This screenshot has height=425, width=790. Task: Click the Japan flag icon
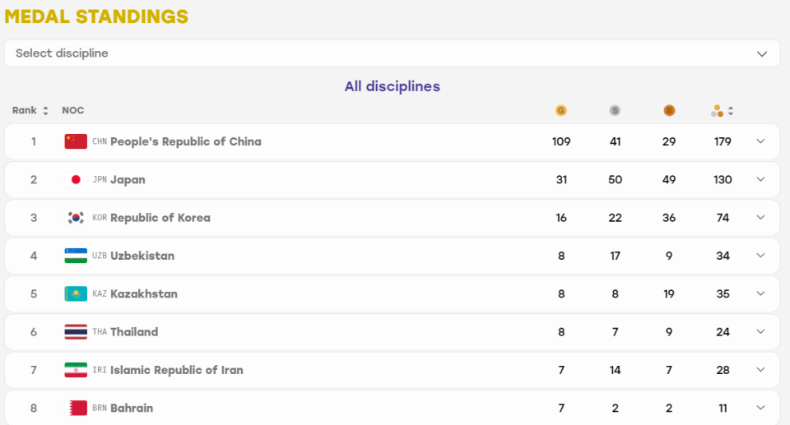76,180
